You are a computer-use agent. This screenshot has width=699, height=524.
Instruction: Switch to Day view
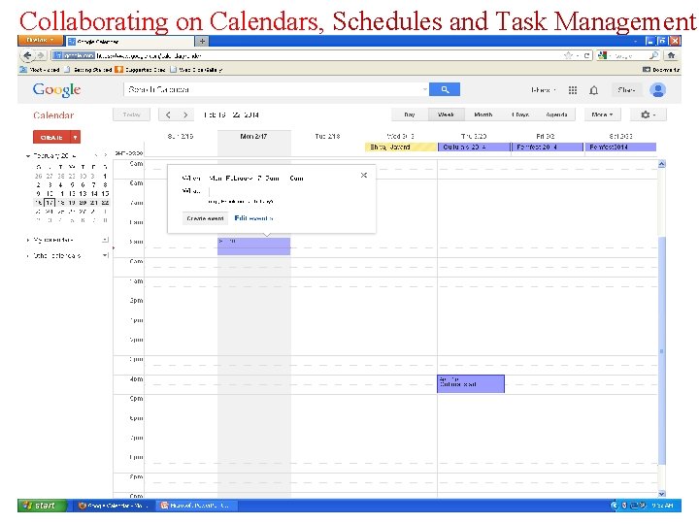pos(410,115)
